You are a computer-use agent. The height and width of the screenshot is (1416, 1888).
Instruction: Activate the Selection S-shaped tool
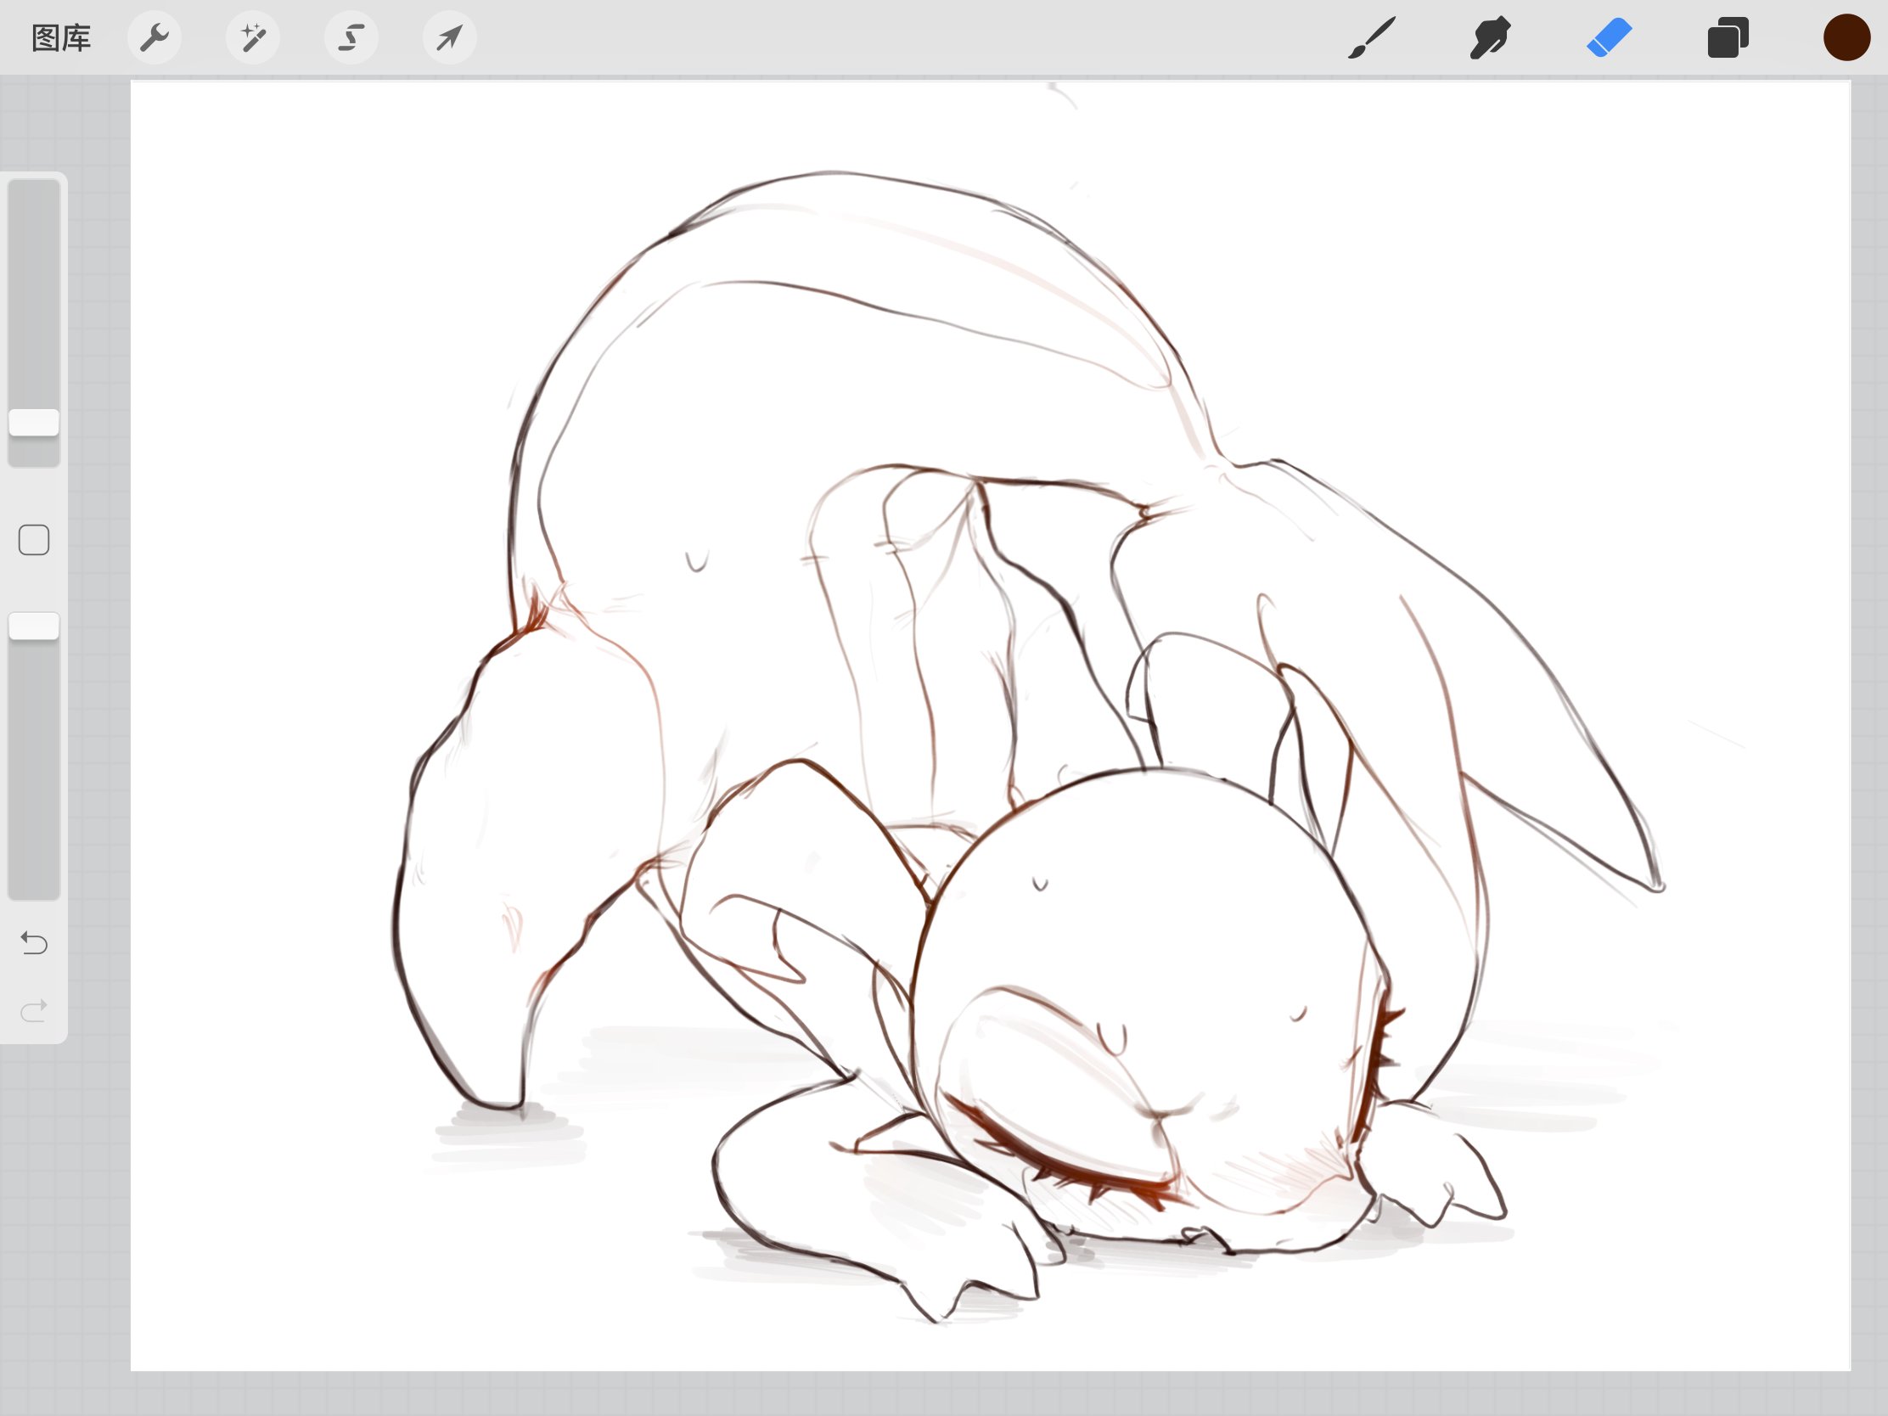click(351, 38)
